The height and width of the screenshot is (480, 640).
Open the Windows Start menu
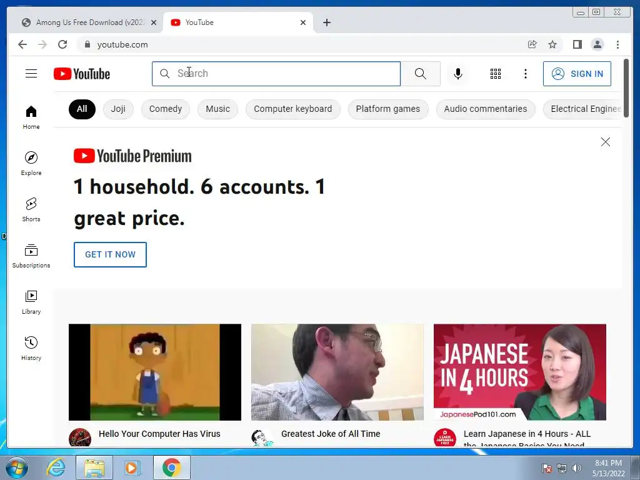click(17, 467)
